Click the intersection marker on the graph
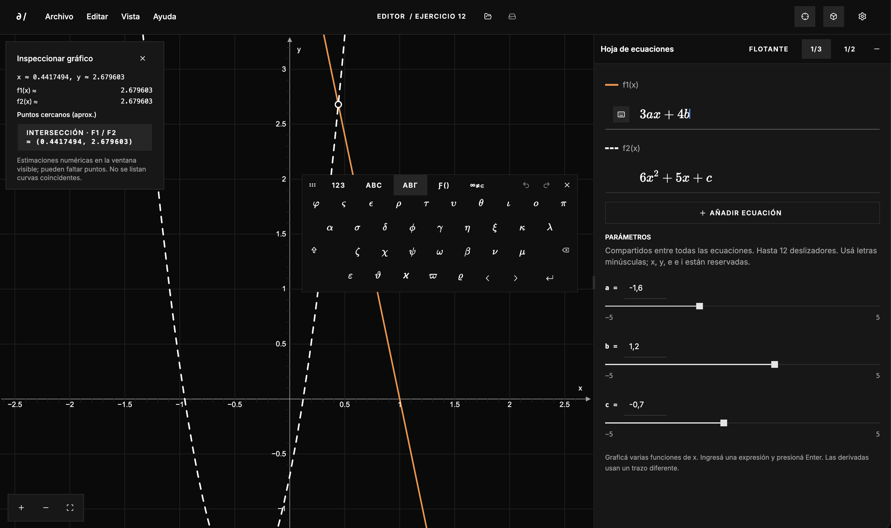891x528 pixels. pos(338,104)
